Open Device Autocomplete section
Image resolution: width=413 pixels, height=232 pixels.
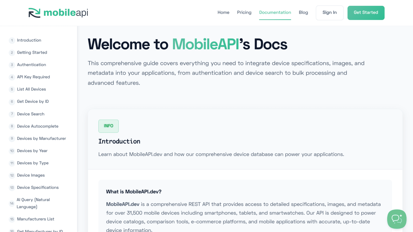click(x=38, y=126)
